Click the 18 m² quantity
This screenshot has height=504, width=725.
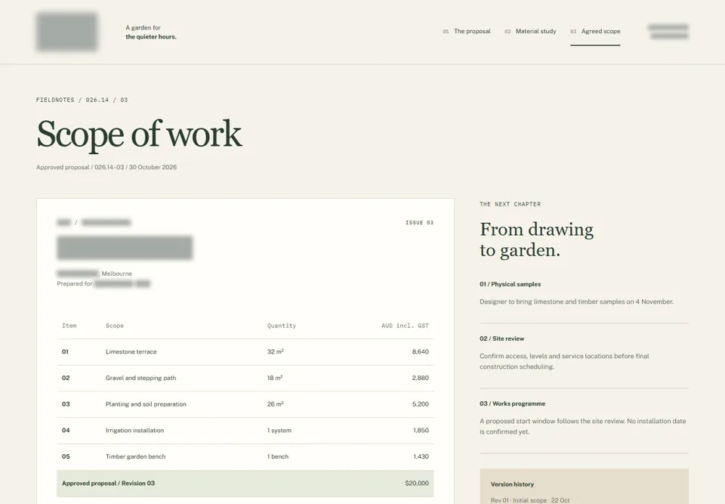click(x=275, y=378)
